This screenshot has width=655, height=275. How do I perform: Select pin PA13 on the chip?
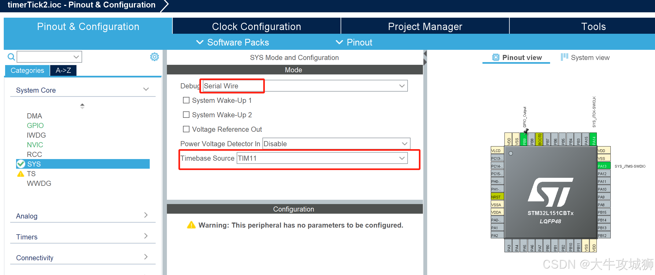[604, 166]
